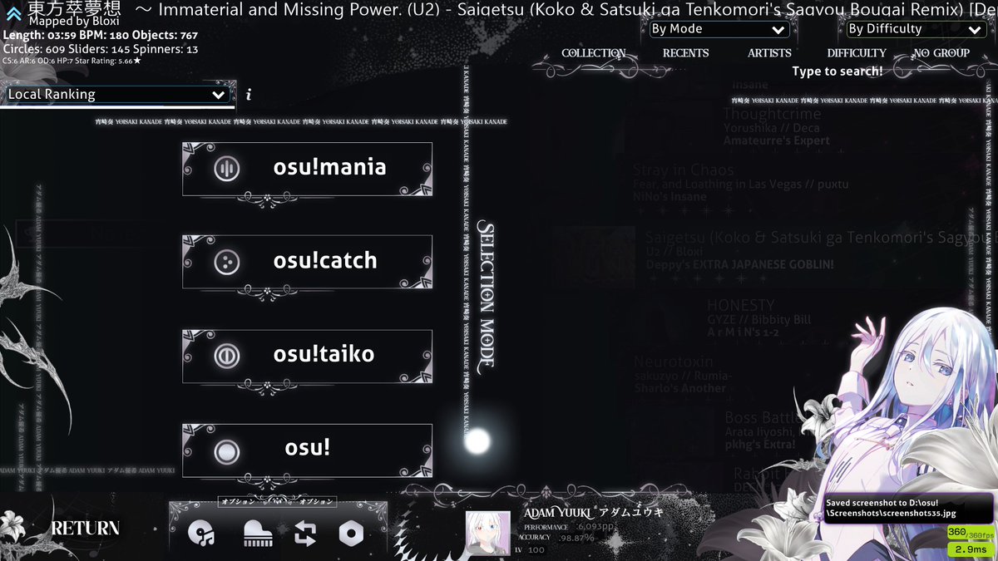This screenshot has height=561, width=998.
Task: Click the 6,093pp performance value
Action: pyautogui.click(x=595, y=527)
